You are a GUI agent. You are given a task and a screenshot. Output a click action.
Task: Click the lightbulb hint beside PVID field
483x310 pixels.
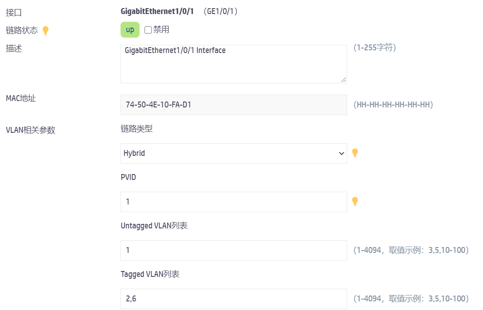pyautogui.click(x=355, y=201)
